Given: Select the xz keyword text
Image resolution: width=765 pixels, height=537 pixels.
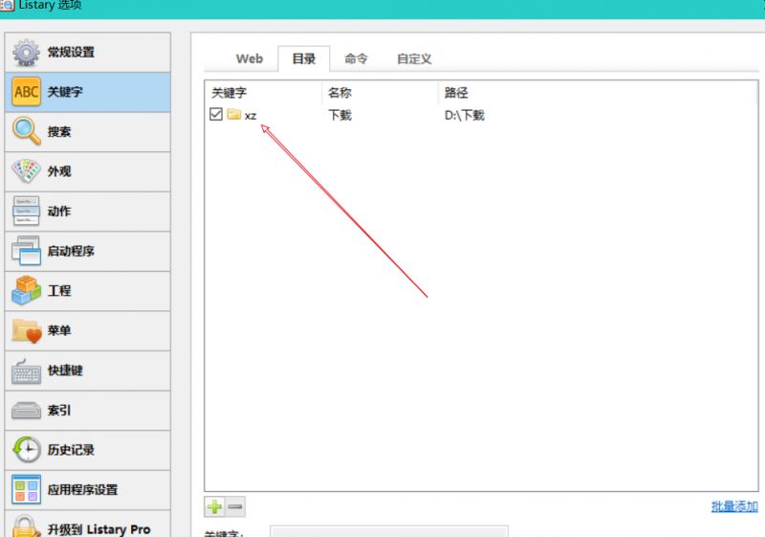Looking at the screenshot, I should [251, 116].
